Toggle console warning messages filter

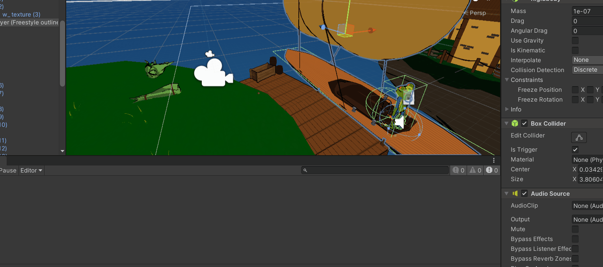(475, 170)
